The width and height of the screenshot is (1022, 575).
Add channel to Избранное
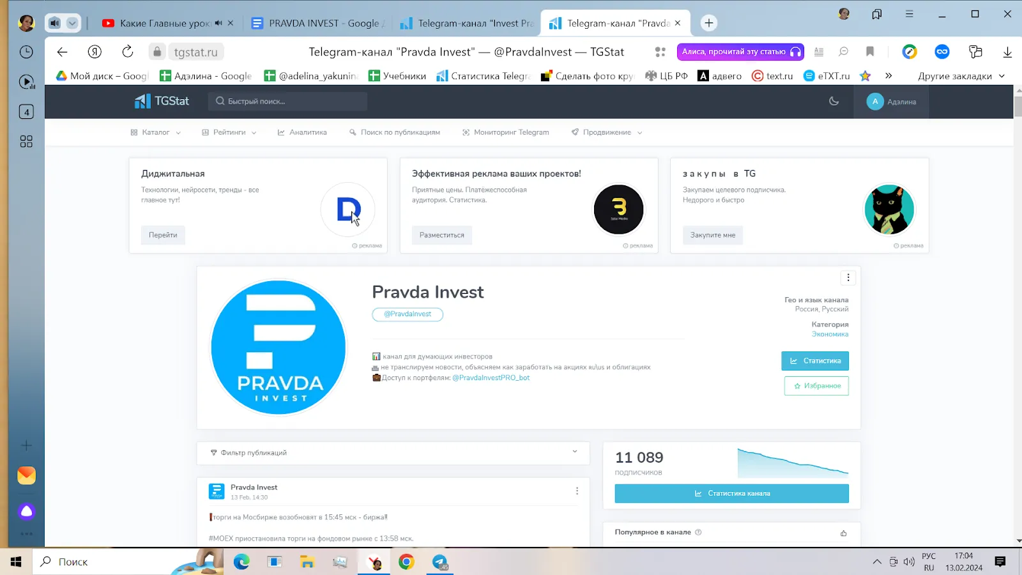click(816, 386)
